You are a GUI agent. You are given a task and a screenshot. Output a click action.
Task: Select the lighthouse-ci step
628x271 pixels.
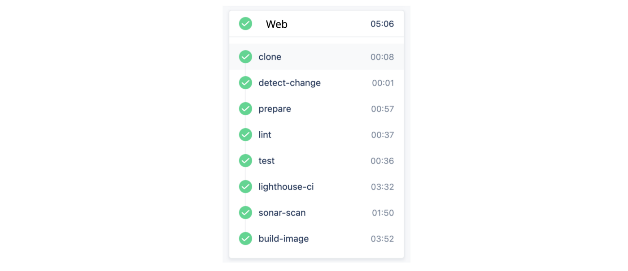tap(286, 187)
